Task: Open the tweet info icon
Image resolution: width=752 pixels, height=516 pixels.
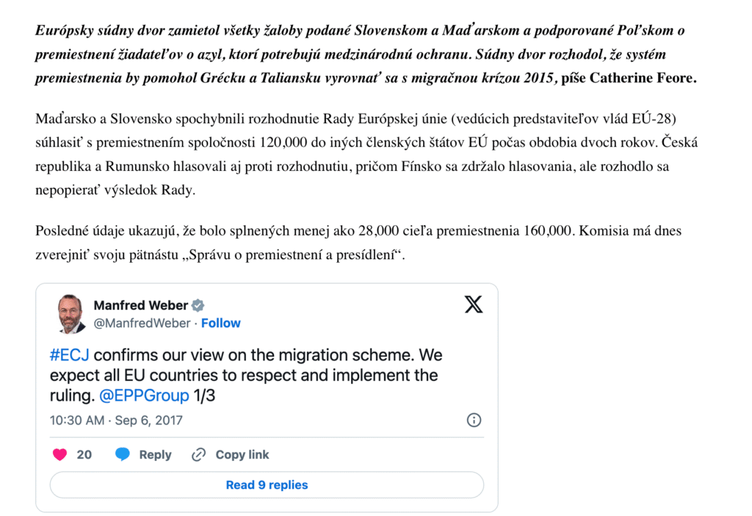Action: (474, 420)
